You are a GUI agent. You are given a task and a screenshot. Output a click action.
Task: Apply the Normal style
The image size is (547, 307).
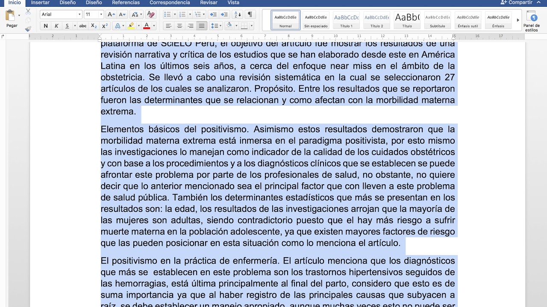tap(285, 20)
